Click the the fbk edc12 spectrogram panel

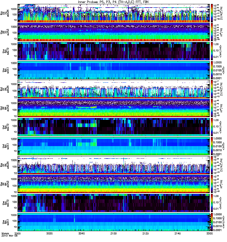coord(114,203)
